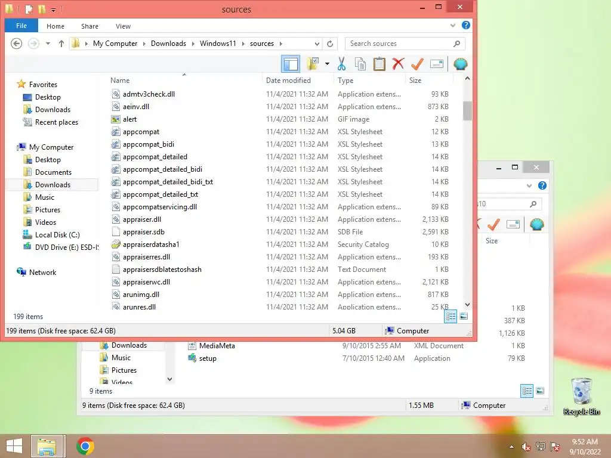
Task: Click the Forward arrow navigation button
Action: click(x=33, y=44)
